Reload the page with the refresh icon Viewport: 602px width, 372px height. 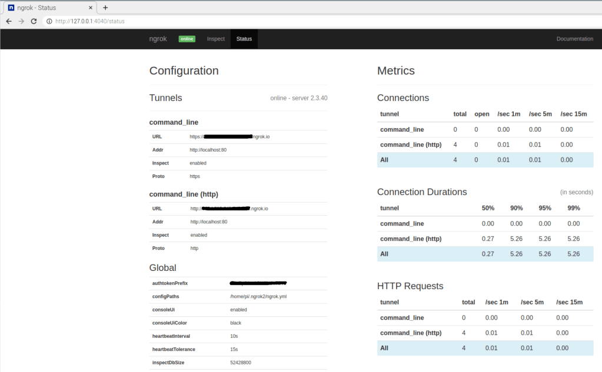tap(34, 21)
